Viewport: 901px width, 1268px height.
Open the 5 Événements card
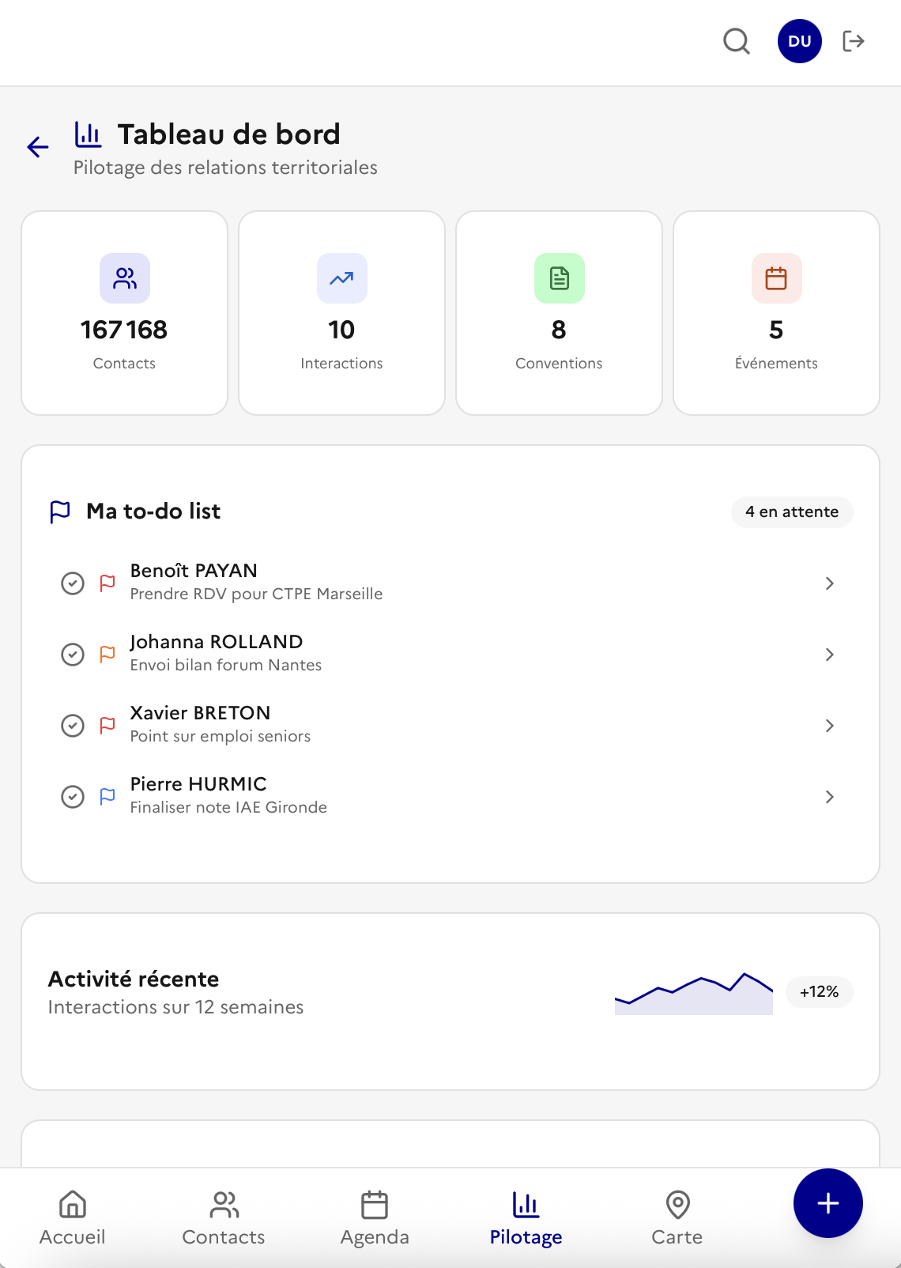777,313
